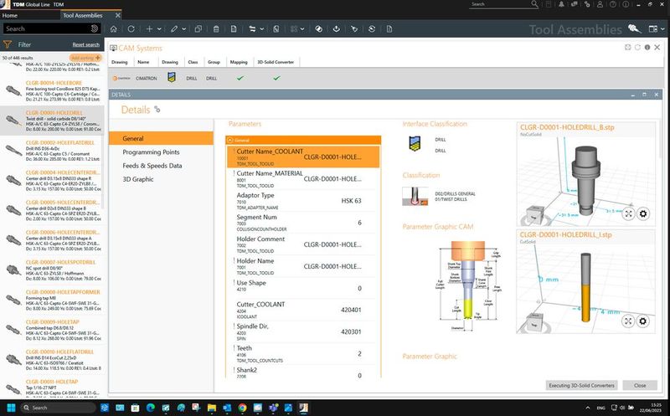Screen dimensions: 670x416
Task: Select the Cutter Name_COOLANT parameter row
Action: tap(303, 157)
